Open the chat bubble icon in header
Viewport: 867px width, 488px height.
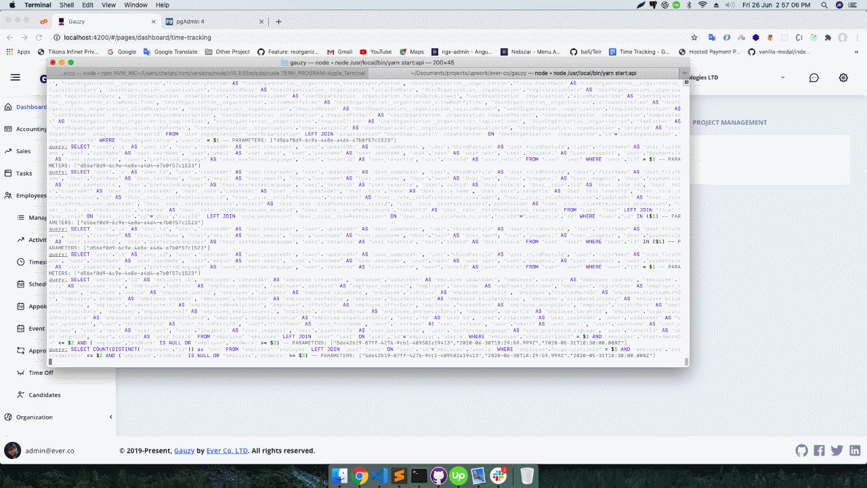[814, 78]
